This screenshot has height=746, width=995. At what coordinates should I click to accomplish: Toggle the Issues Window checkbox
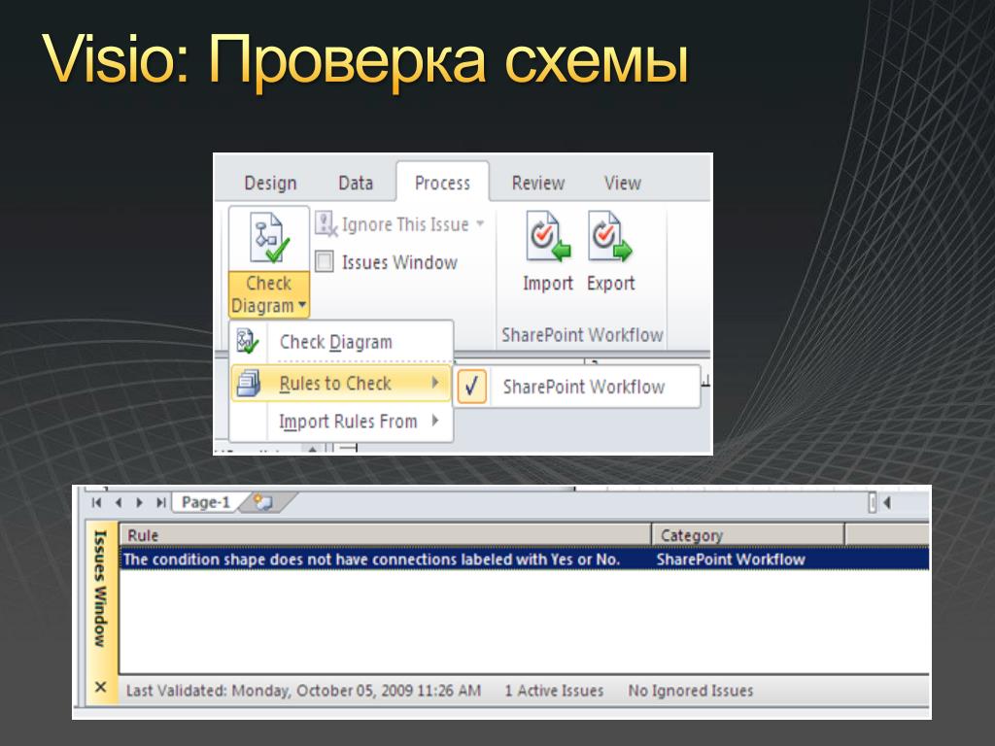coord(325,261)
